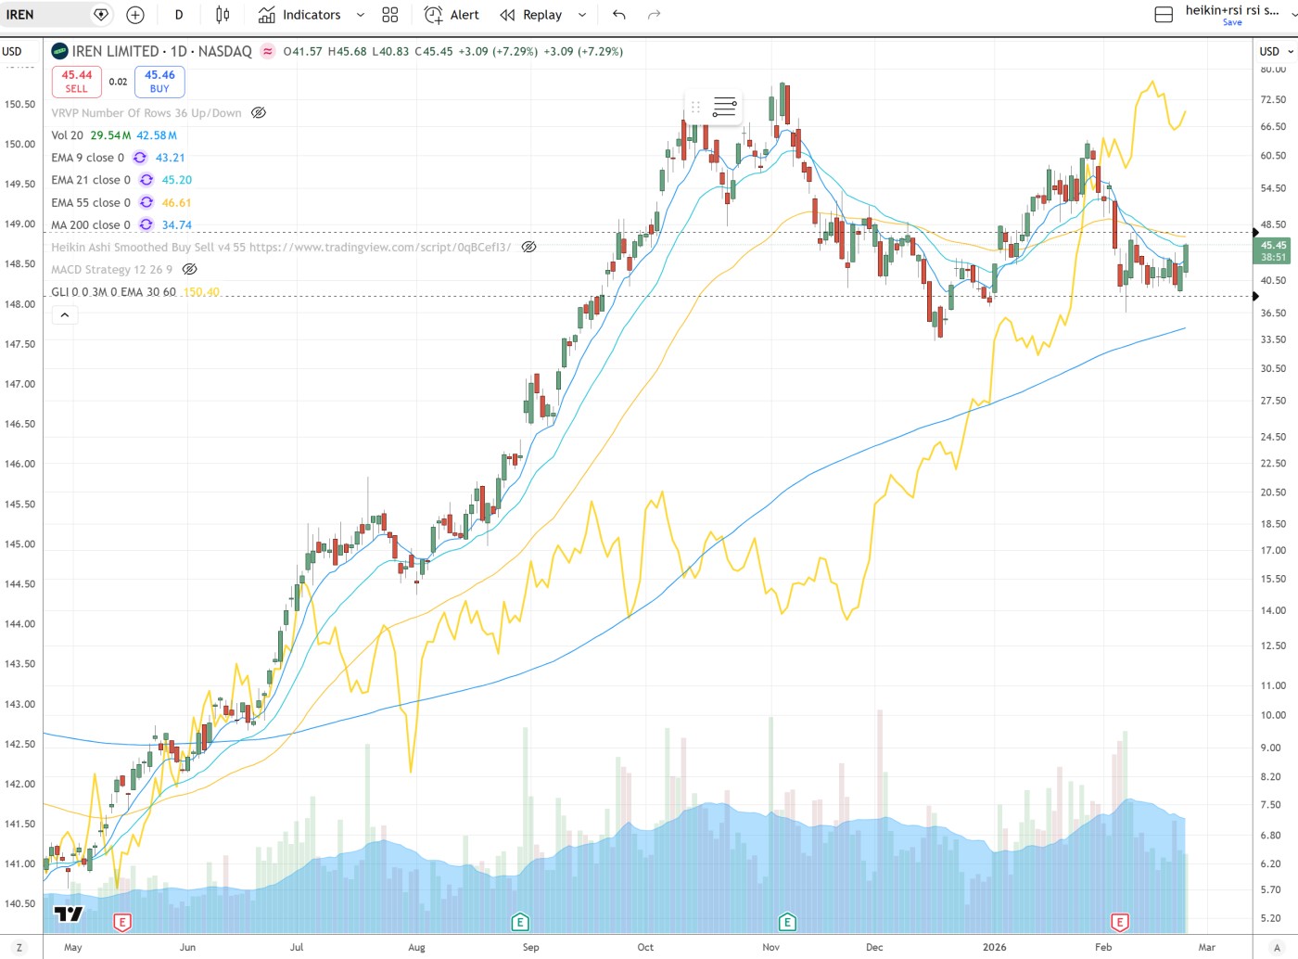Click the EMA 9 refresh icon
This screenshot has width=1298, height=959.
click(140, 158)
